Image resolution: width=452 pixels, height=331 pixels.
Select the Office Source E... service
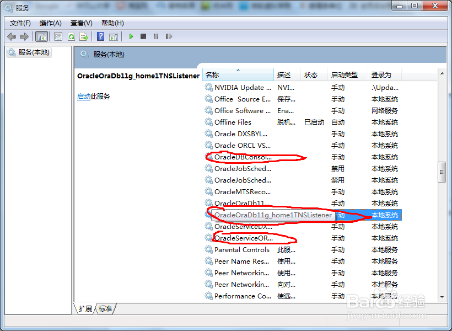tap(303, 99)
